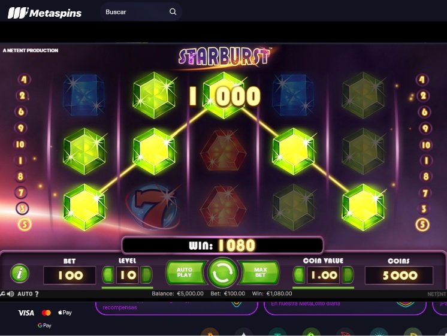447x336 pixels.
Task: Mute sound with speaker icon
Action: (11, 294)
